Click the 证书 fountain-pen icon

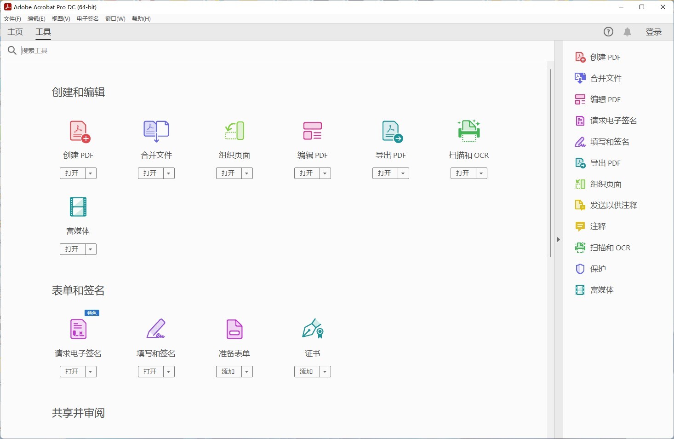313,329
